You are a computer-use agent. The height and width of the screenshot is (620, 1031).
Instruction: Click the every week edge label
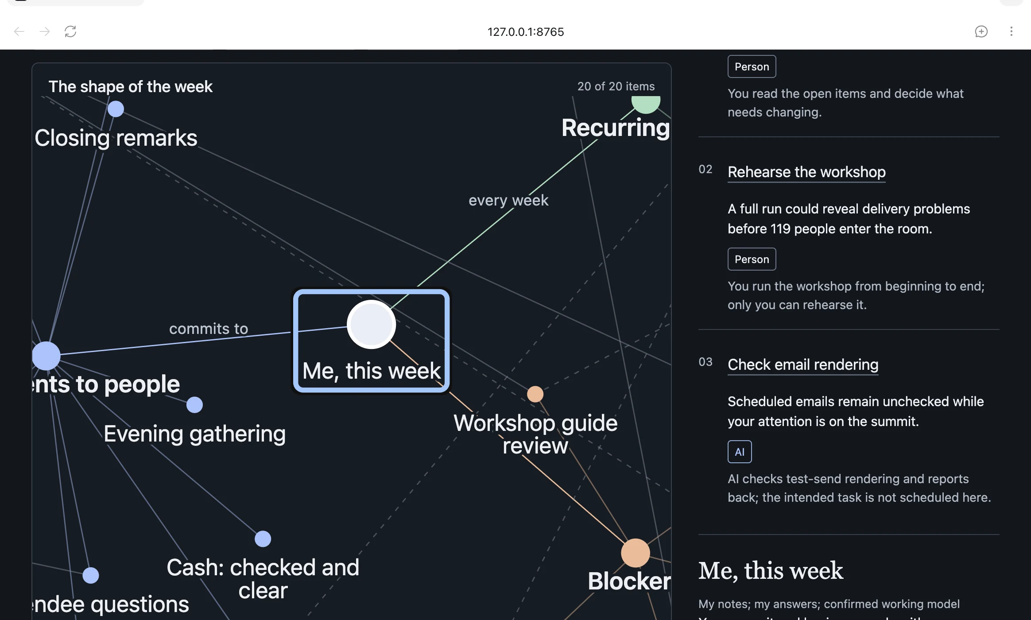click(x=508, y=200)
